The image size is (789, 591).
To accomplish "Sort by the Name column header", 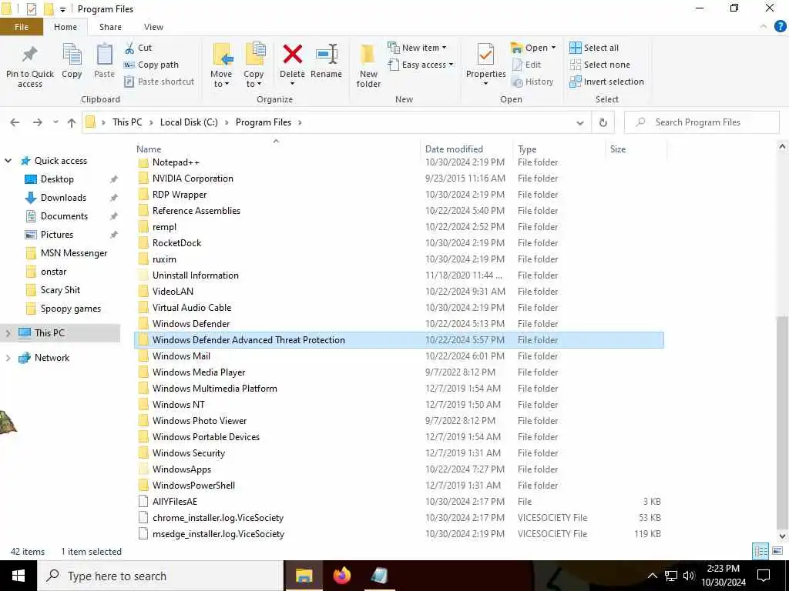I will tap(277, 149).
